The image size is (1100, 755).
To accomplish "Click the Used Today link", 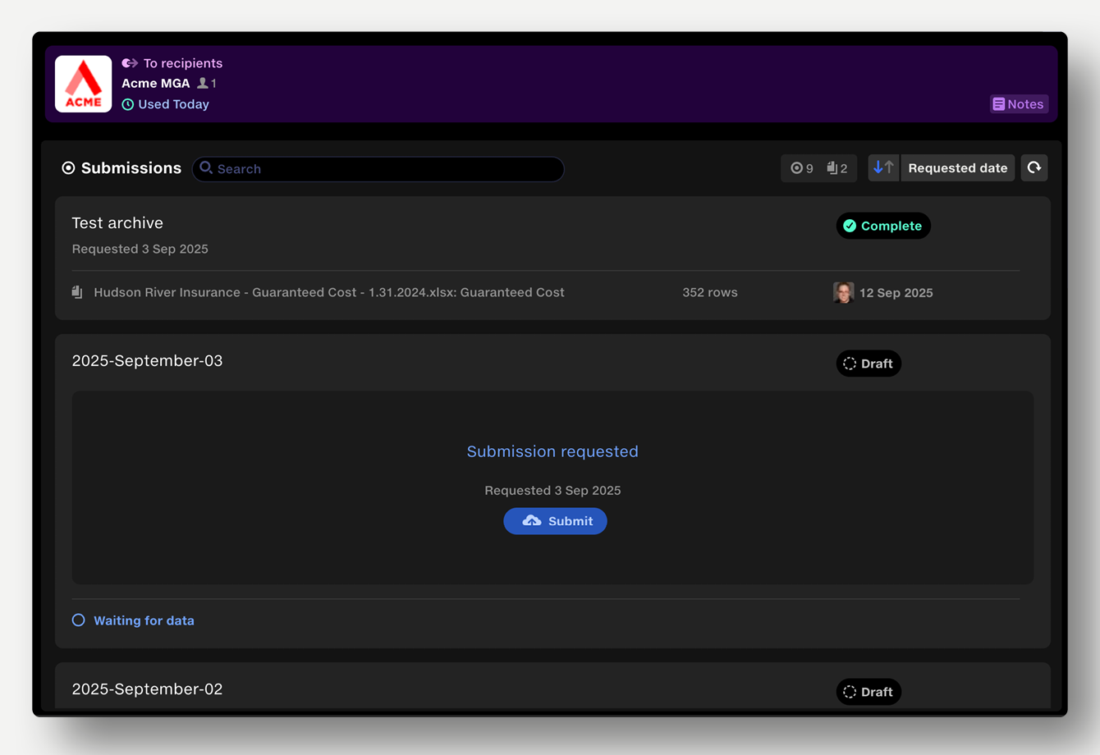I will pyautogui.click(x=173, y=104).
